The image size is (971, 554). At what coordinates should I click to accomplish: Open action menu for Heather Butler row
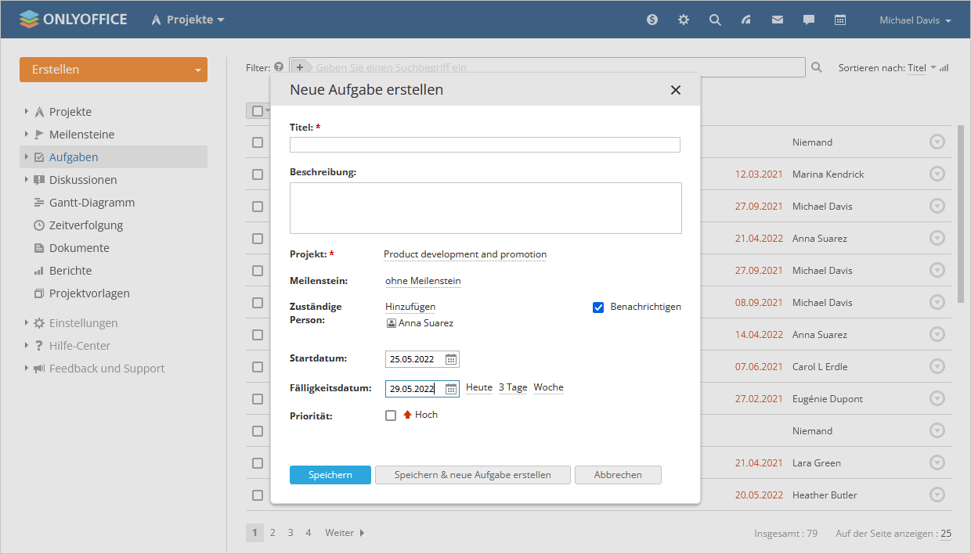(937, 495)
